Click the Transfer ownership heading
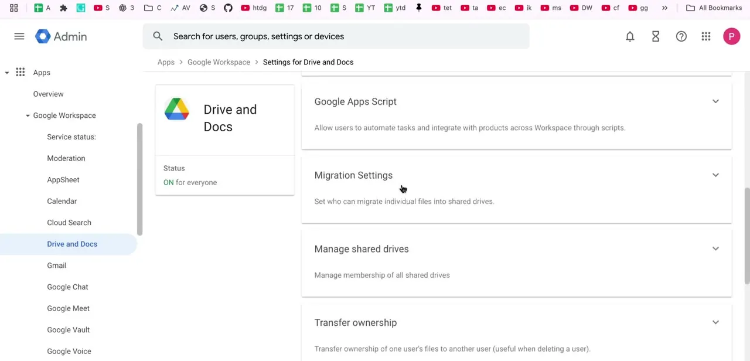750x361 pixels. click(x=356, y=322)
